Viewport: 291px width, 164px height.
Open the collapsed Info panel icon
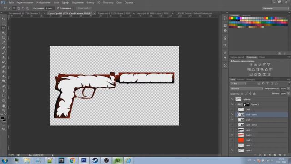tap(225, 31)
